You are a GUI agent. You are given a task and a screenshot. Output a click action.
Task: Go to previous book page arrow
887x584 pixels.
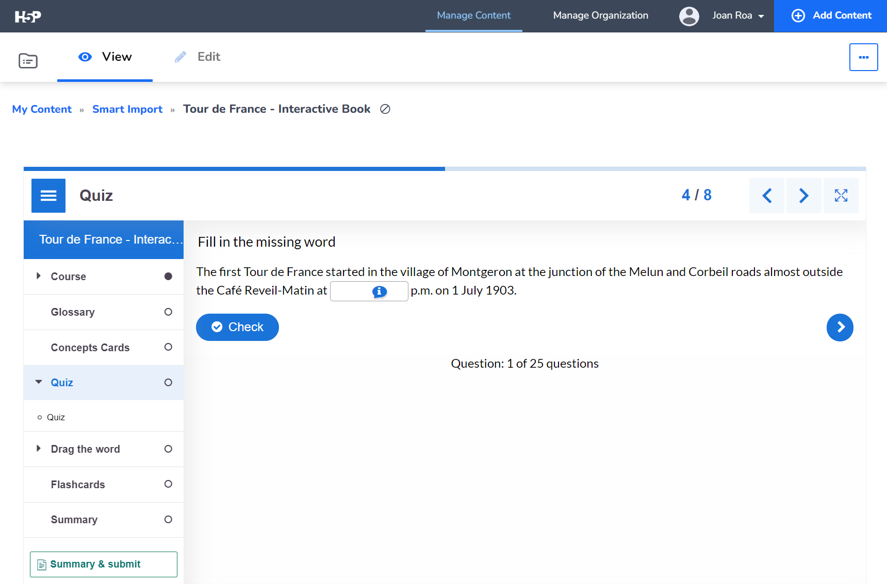tap(767, 196)
